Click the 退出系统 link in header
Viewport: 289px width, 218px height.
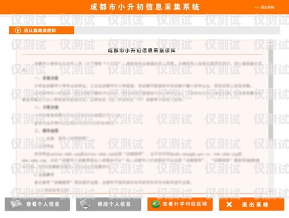point(265,7)
